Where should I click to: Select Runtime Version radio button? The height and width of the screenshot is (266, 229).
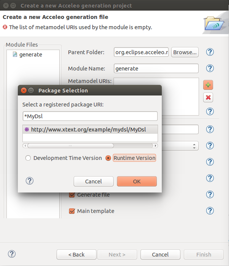108,158
